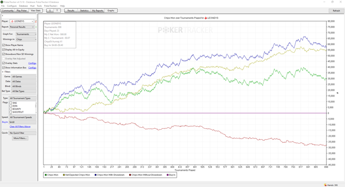
Task: Click Clear All Filters Above link
Action: 20,127
